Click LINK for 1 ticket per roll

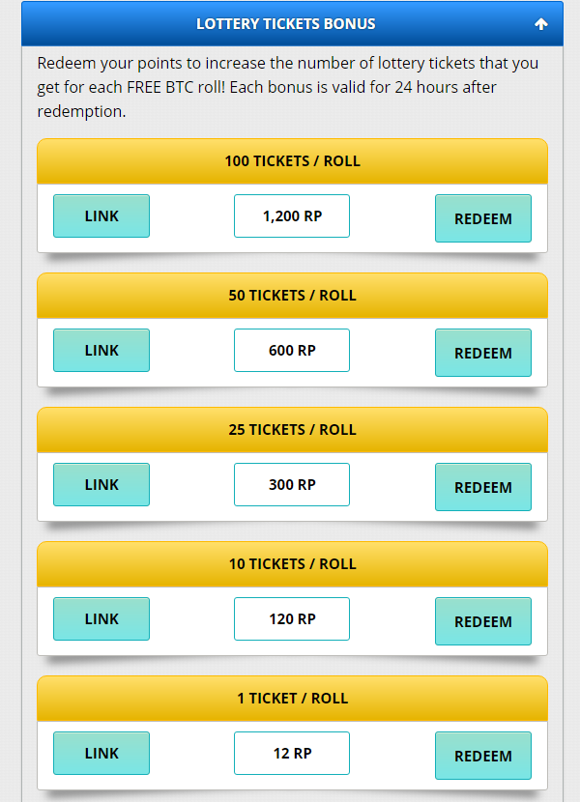click(x=101, y=754)
